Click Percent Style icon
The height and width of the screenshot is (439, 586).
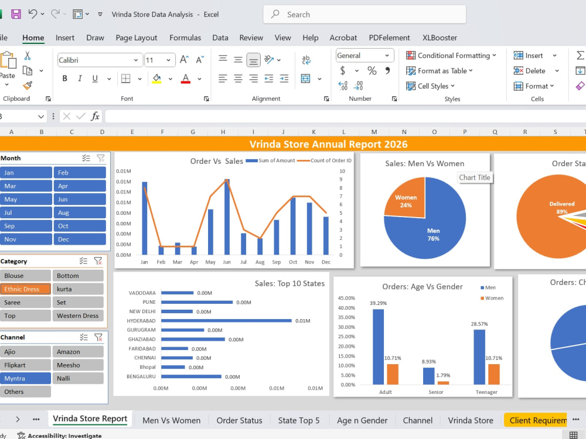pyautogui.click(x=372, y=71)
